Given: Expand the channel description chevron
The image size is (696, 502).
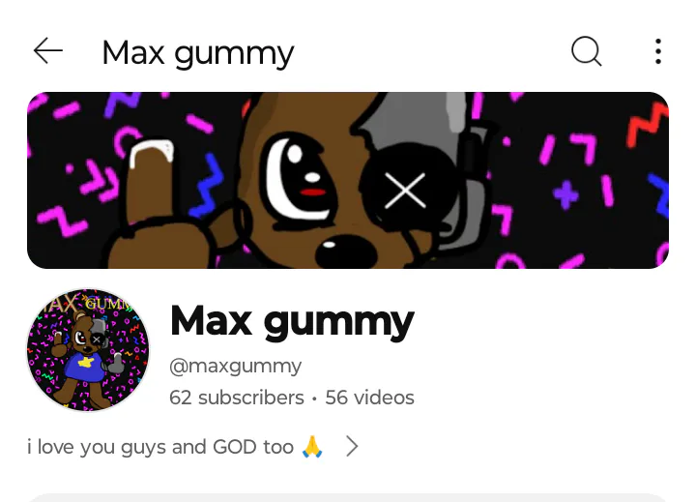Looking at the screenshot, I should pos(352,447).
